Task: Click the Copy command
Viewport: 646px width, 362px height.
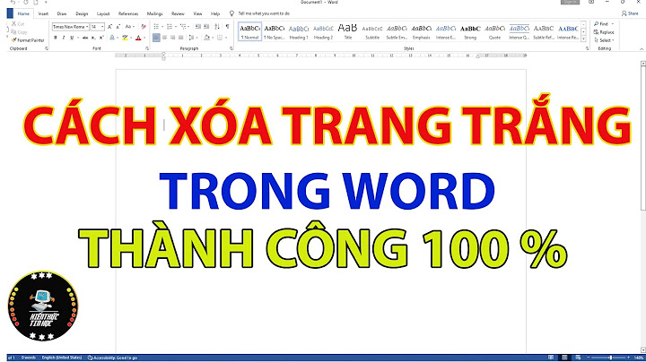Action: 20,32
